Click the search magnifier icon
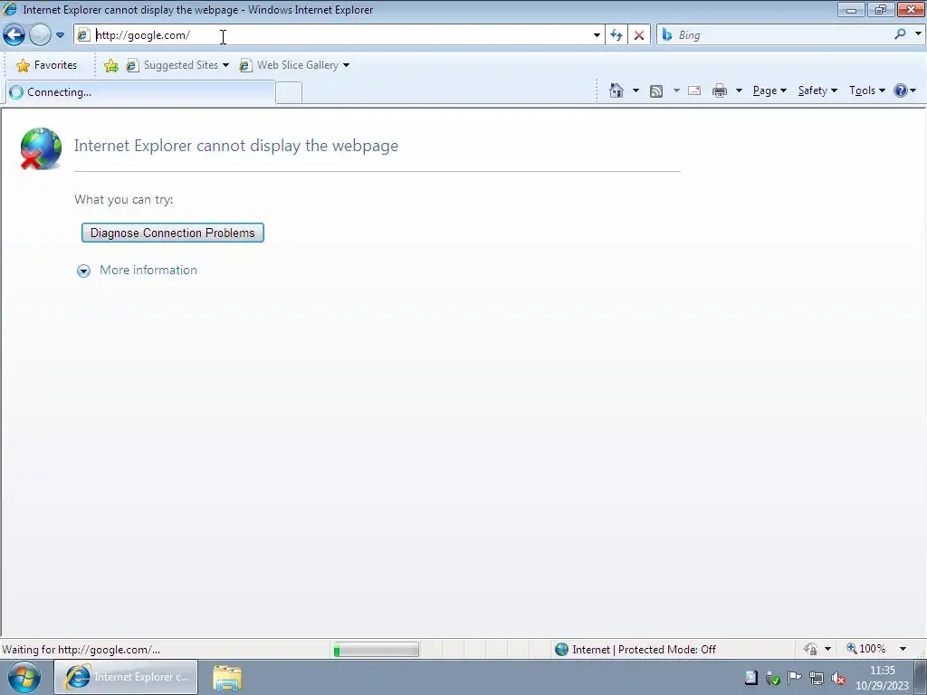 [900, 34]
